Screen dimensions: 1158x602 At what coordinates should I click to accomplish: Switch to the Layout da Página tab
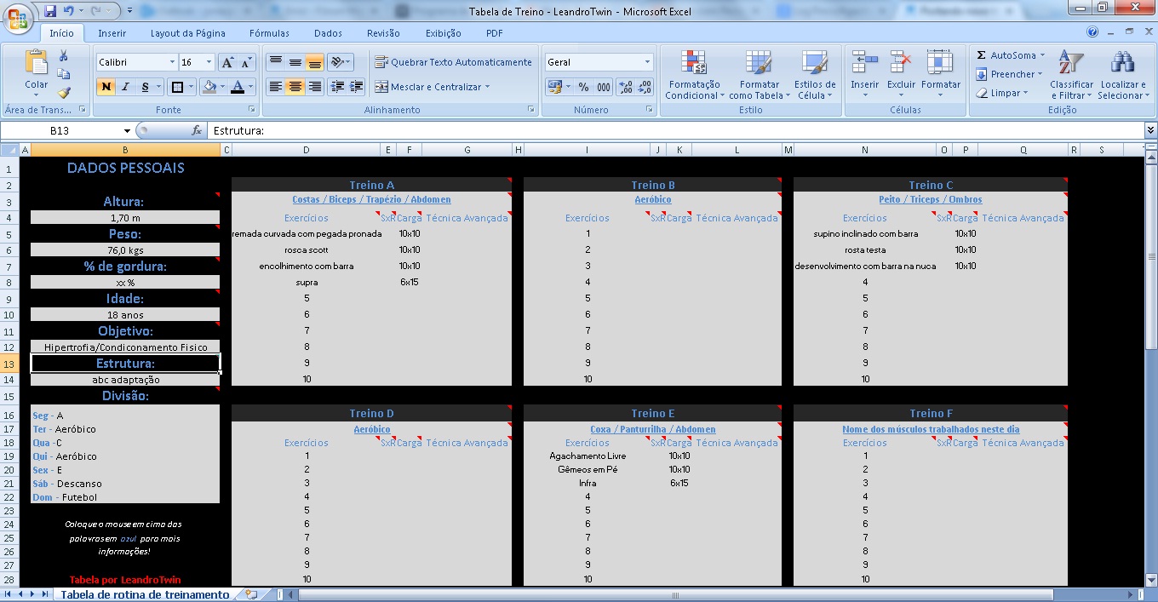click(x=188, y=33)
